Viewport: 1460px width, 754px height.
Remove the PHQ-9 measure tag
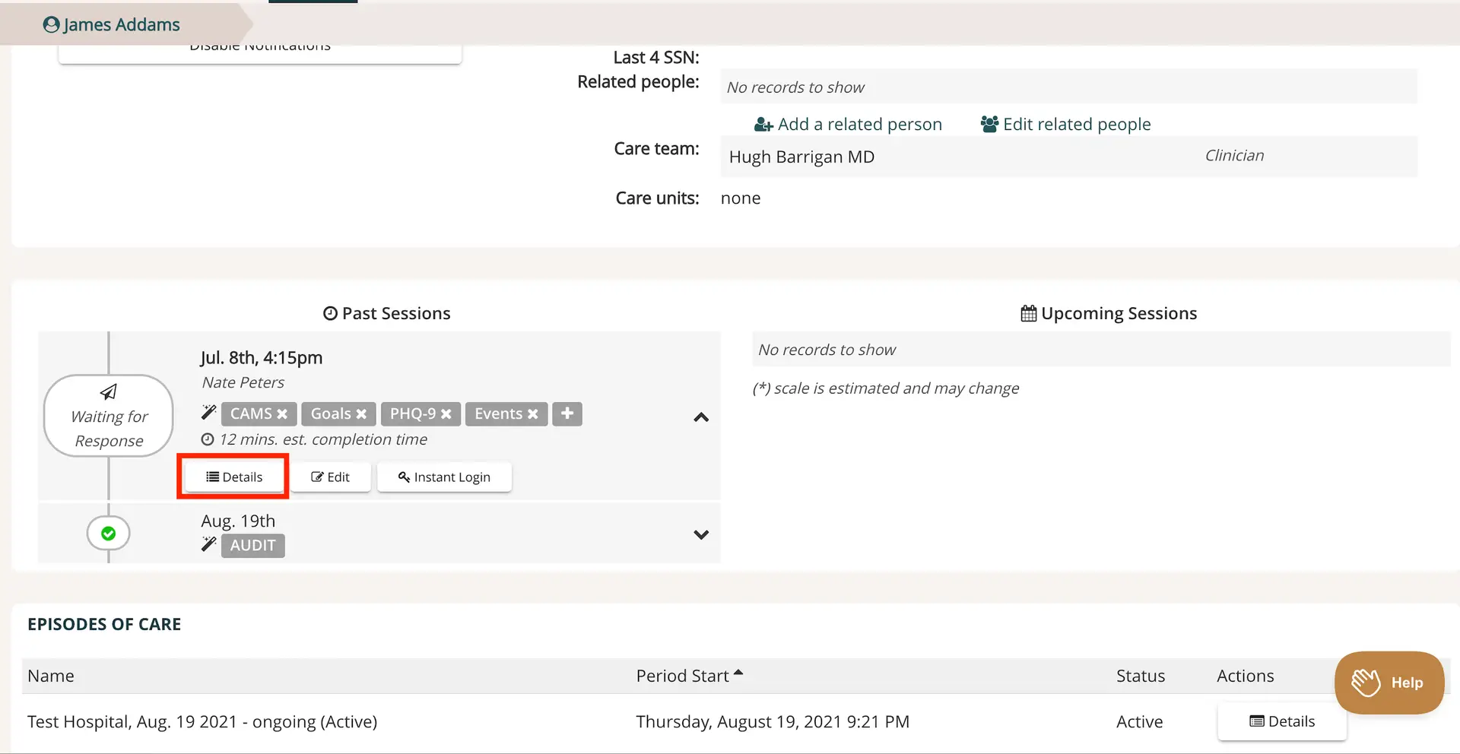pos(447,413)
